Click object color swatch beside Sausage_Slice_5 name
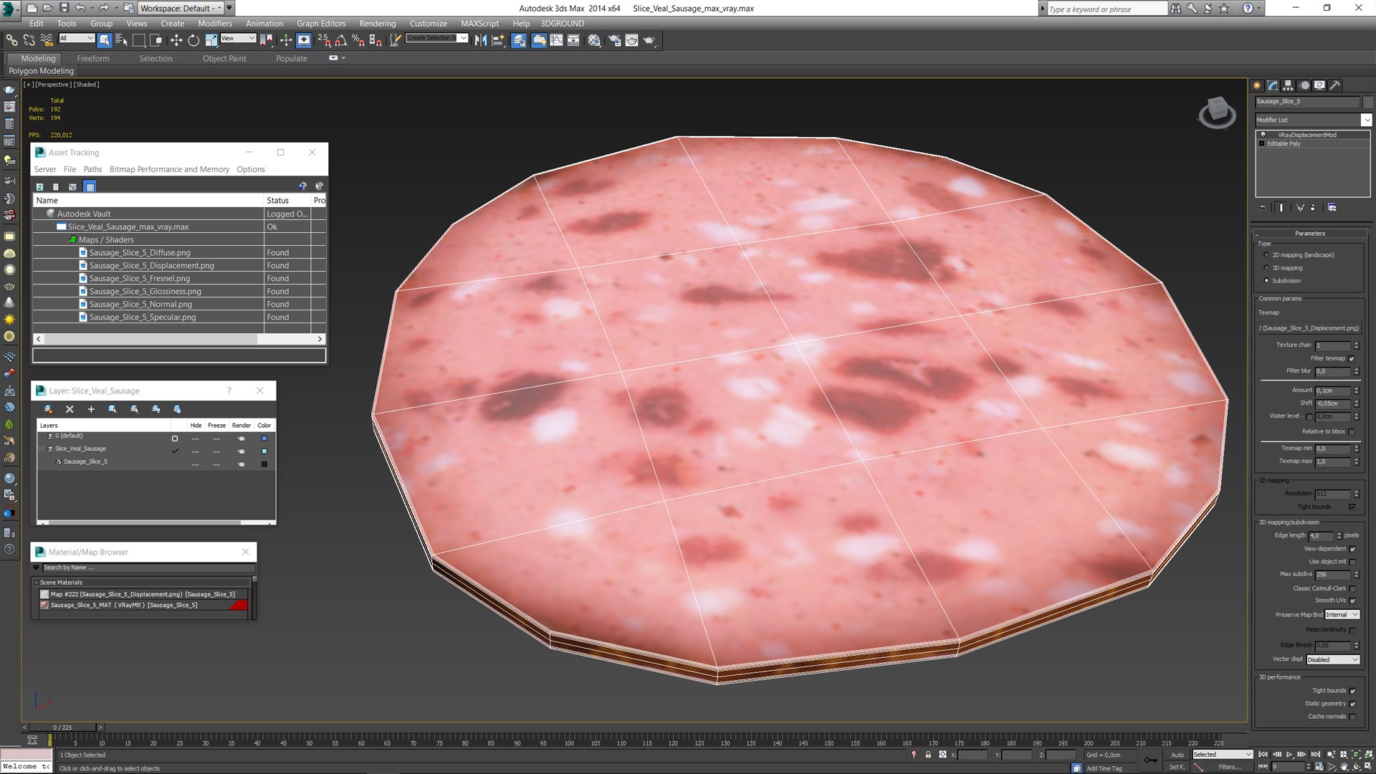Image resolution: width=1376 pixels, height=774 pixels. [1367, 102]
